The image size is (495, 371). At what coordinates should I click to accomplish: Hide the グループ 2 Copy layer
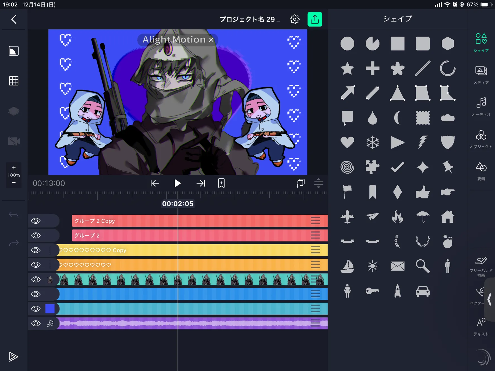click(36, 221)
